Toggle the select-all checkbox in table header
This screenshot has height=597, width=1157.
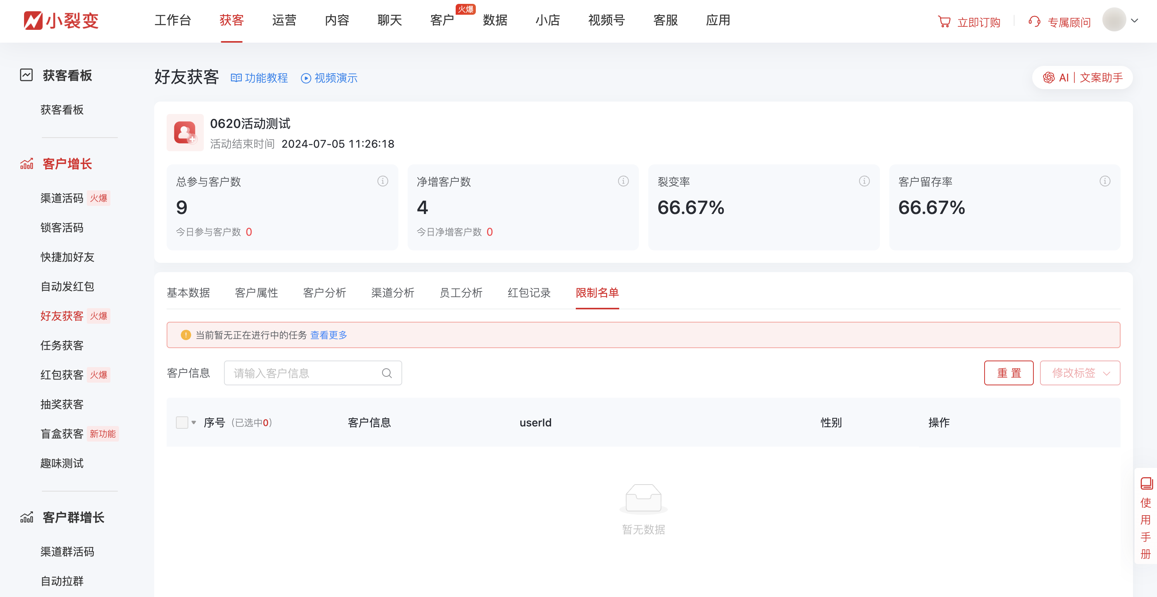point(183,422)
